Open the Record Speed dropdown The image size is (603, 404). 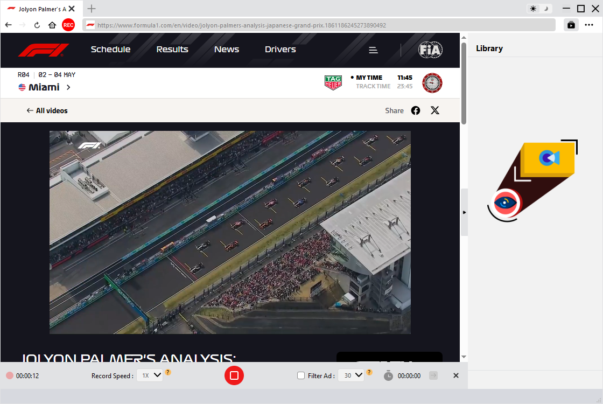[150, 375]
